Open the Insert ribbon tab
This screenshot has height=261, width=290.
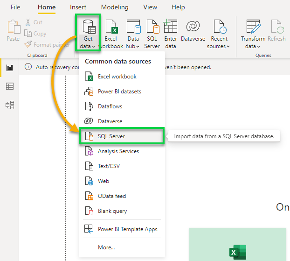[78, 7]
